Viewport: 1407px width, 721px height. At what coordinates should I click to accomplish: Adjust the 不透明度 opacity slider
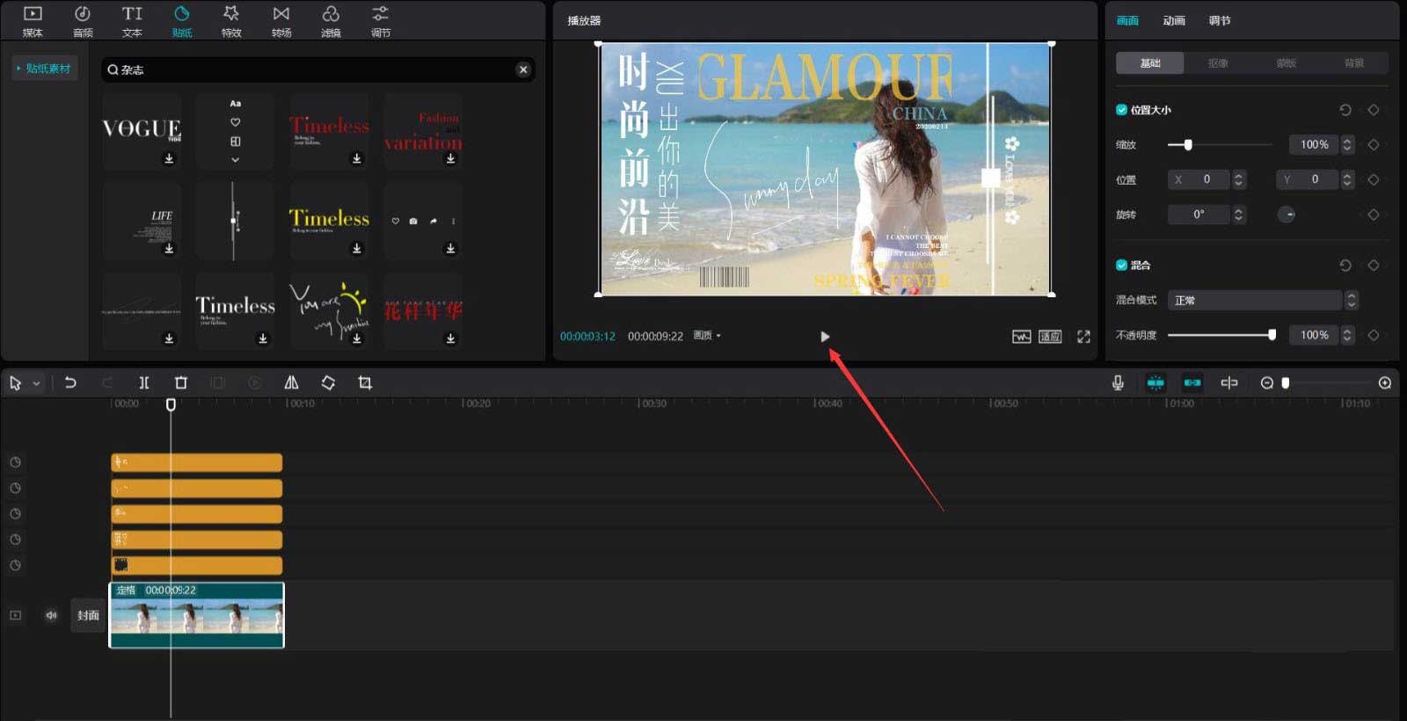point(1221,335)
